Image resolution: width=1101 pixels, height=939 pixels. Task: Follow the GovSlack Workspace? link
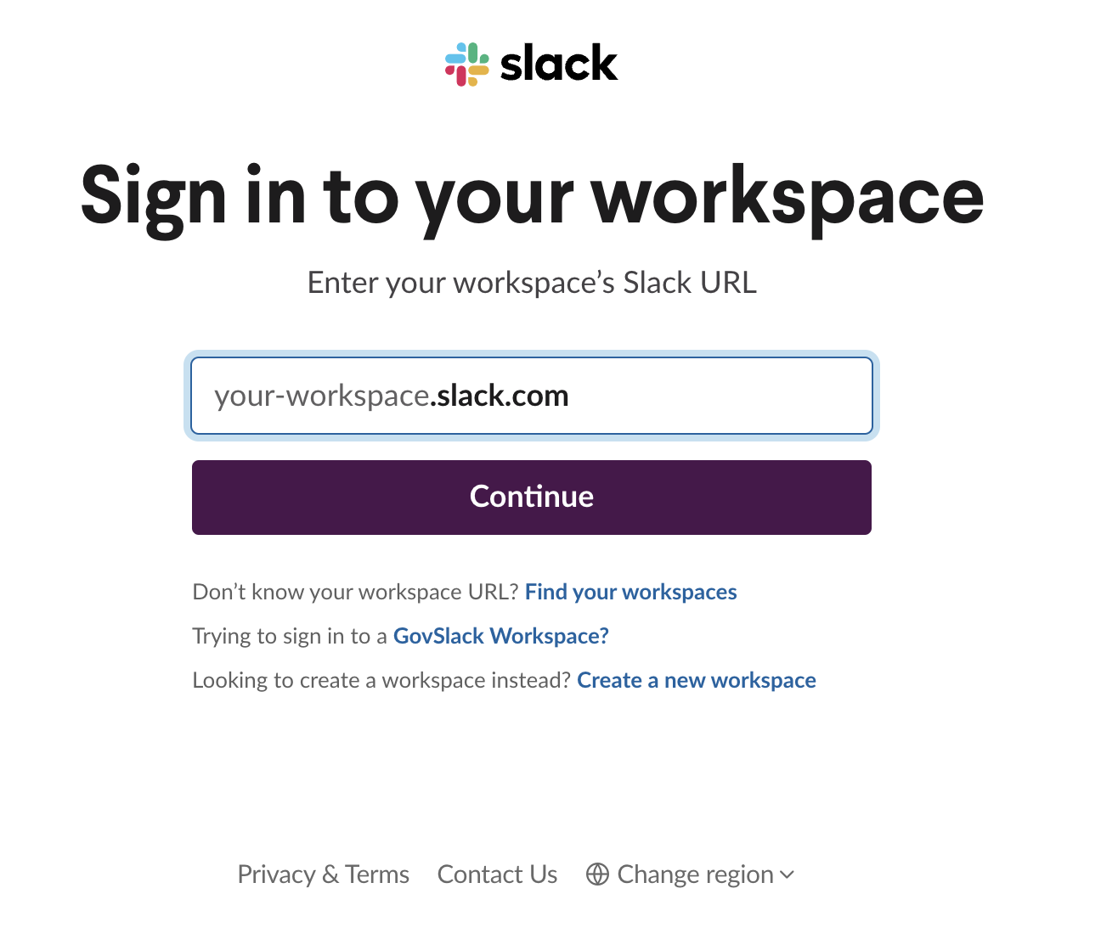(500, 636)
